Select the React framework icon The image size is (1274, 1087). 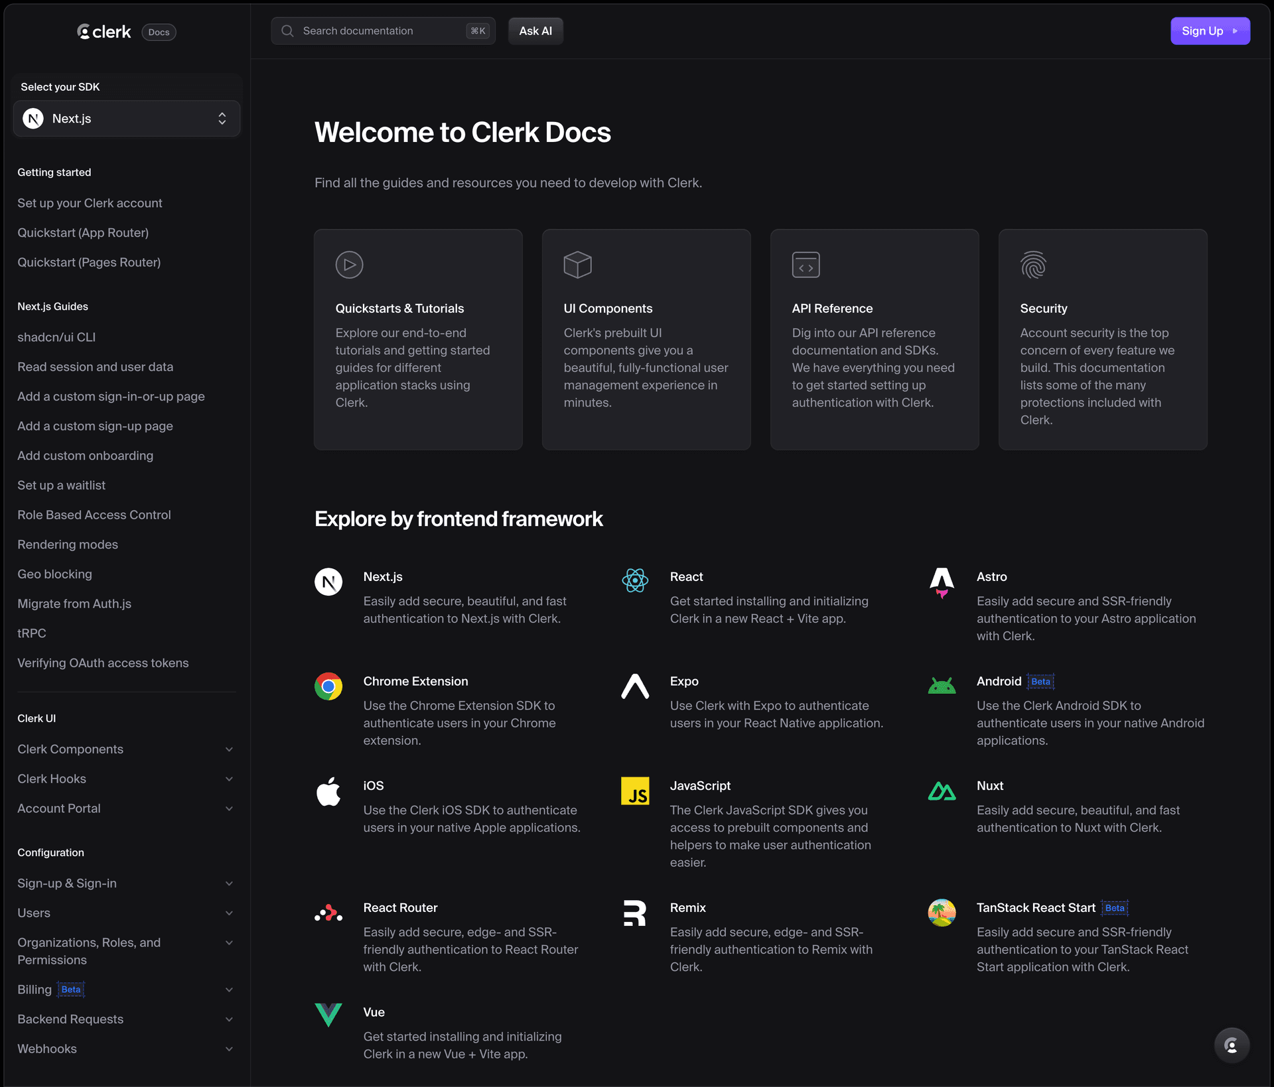(x=635, y=581)
